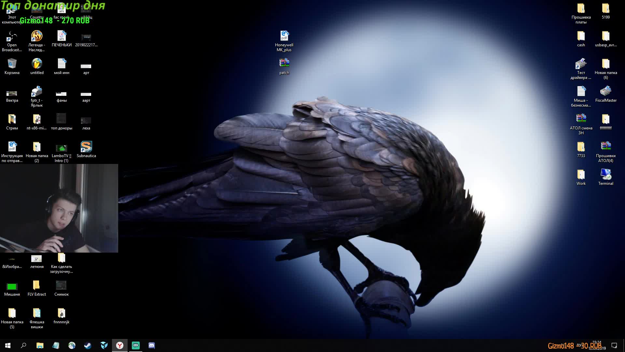Select the FLV Extract folder
Screen dimensions: 625x352
click(x=36, y=286)
